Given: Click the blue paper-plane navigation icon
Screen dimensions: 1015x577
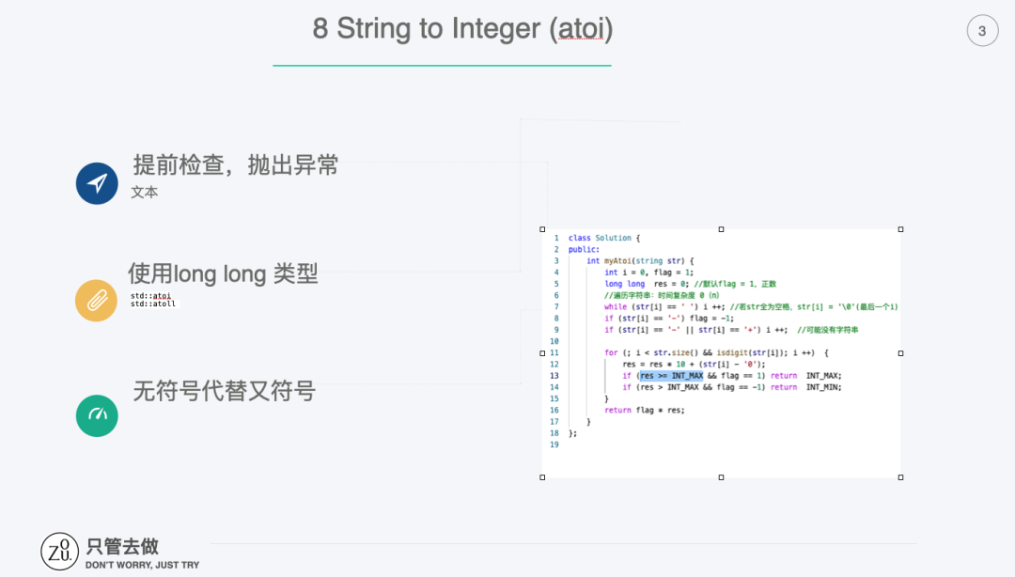Looking at the screenshot, I should 97,183.
